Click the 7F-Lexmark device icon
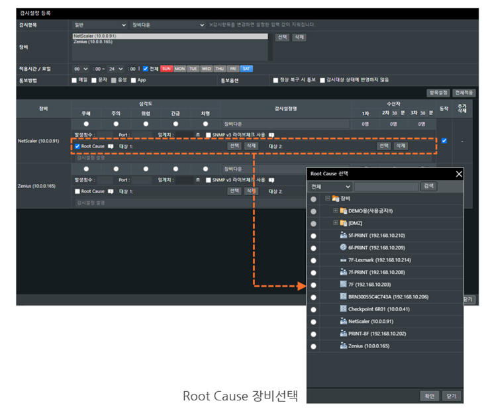488x415 pixels. 343,259
